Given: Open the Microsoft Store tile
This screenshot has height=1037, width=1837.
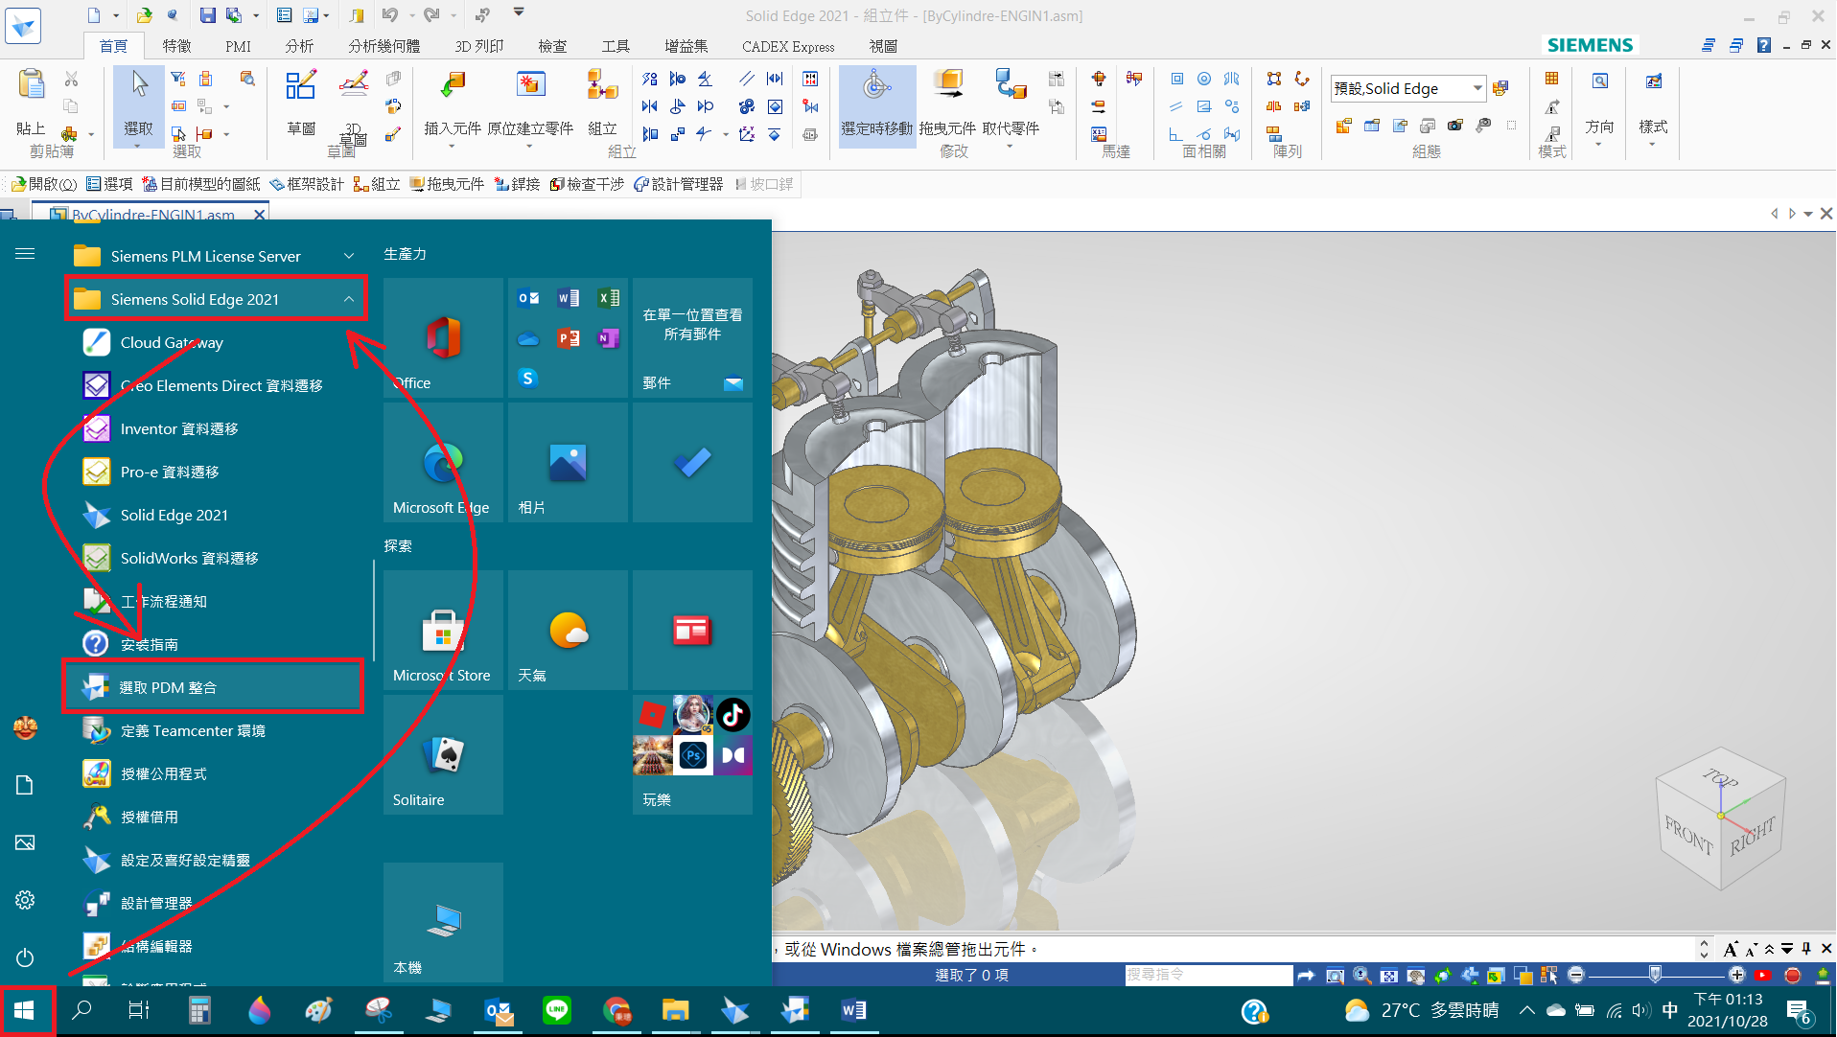Looking at the screenshot, I should (443, 630).
